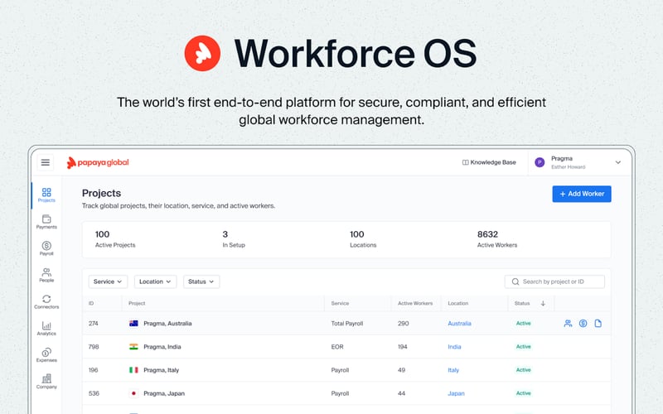The width and height of the screenshot is (663, 414).
Task: Click the dollar icon in Pragma, Australia row
Action: coord(583,324)
